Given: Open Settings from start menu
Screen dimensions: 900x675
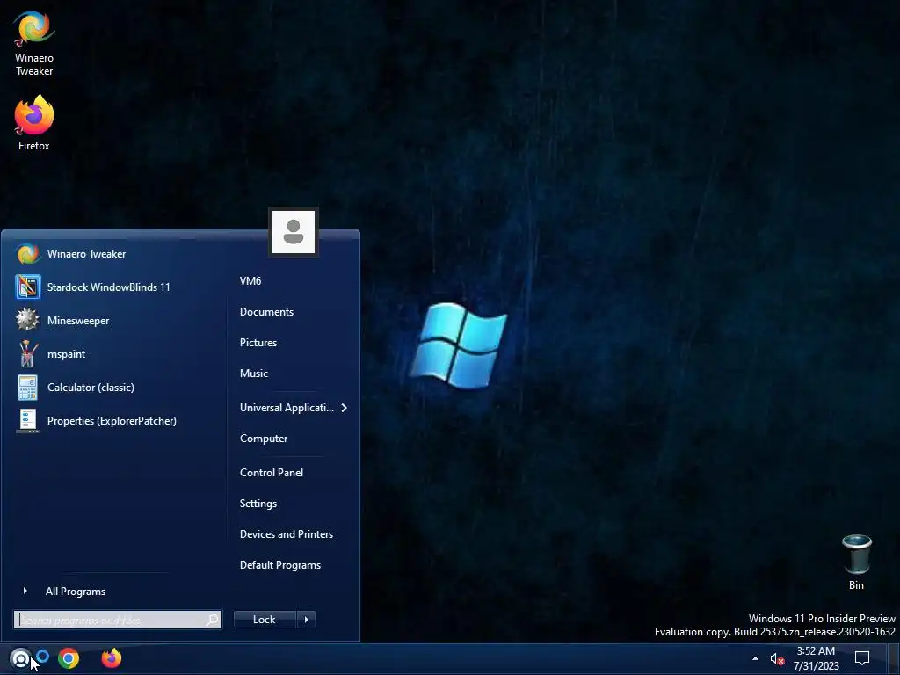Looking at the screenshot, I should [x=258, y=504].
